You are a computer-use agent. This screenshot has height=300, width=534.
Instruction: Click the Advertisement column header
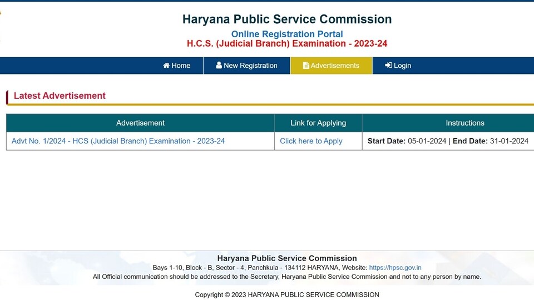140,123
